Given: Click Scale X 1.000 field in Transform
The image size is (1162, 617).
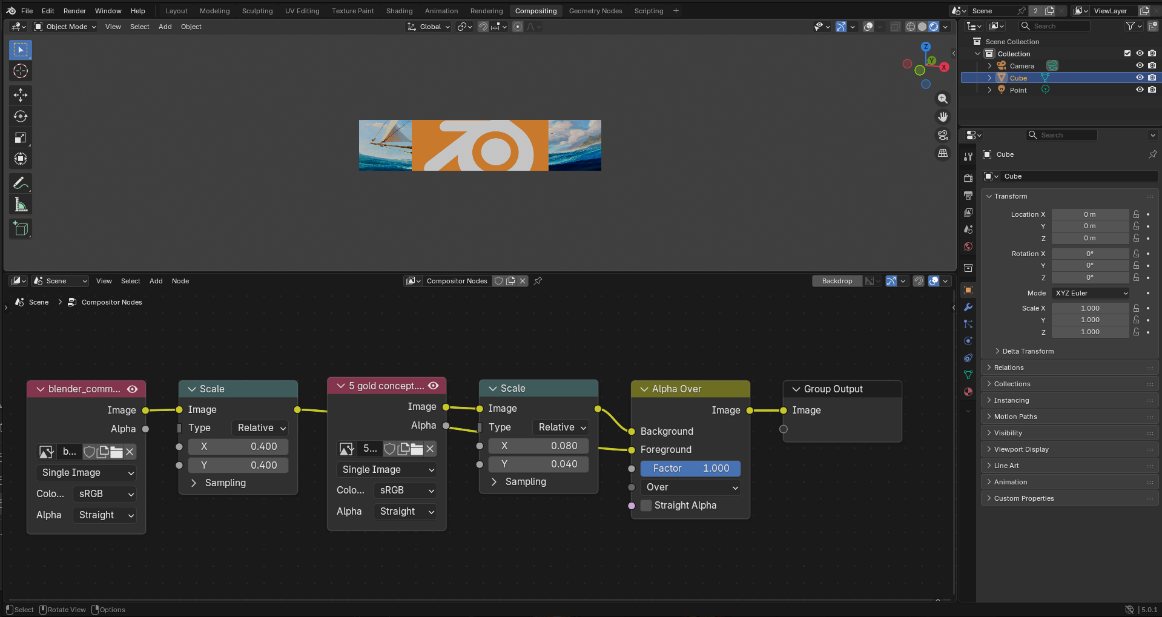Looking at the screenshot, I should click(1090, 308).
